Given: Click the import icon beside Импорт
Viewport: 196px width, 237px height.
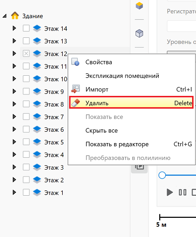Looking at the screenshot, I should coord(75,89).
